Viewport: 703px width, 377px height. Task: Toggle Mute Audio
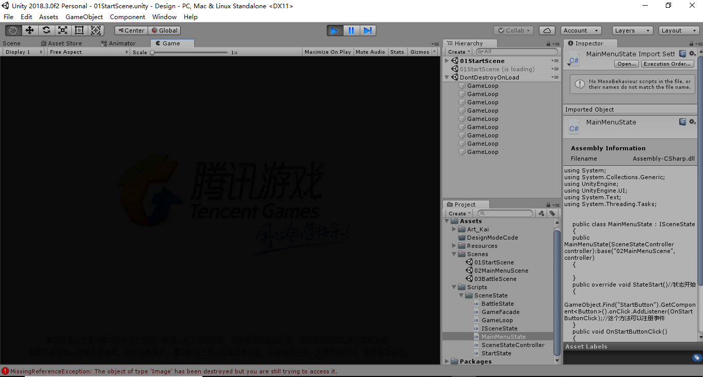click(370, 52)
